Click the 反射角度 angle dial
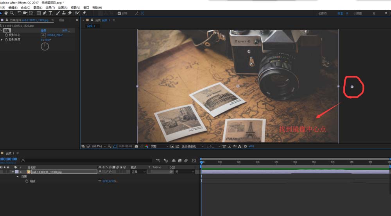 pos(45,46)
